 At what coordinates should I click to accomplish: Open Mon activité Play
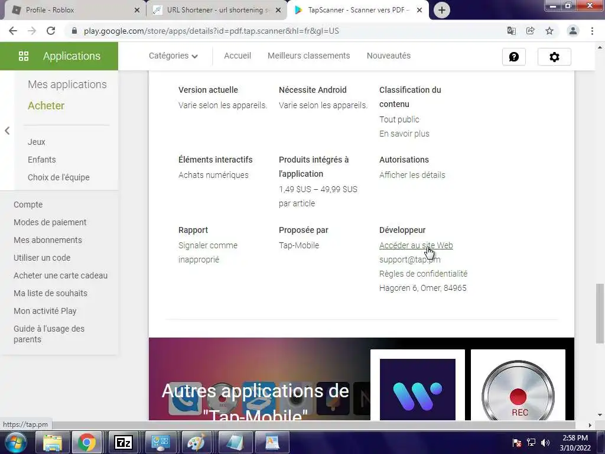pyautogui.click(x=45, y=311)
